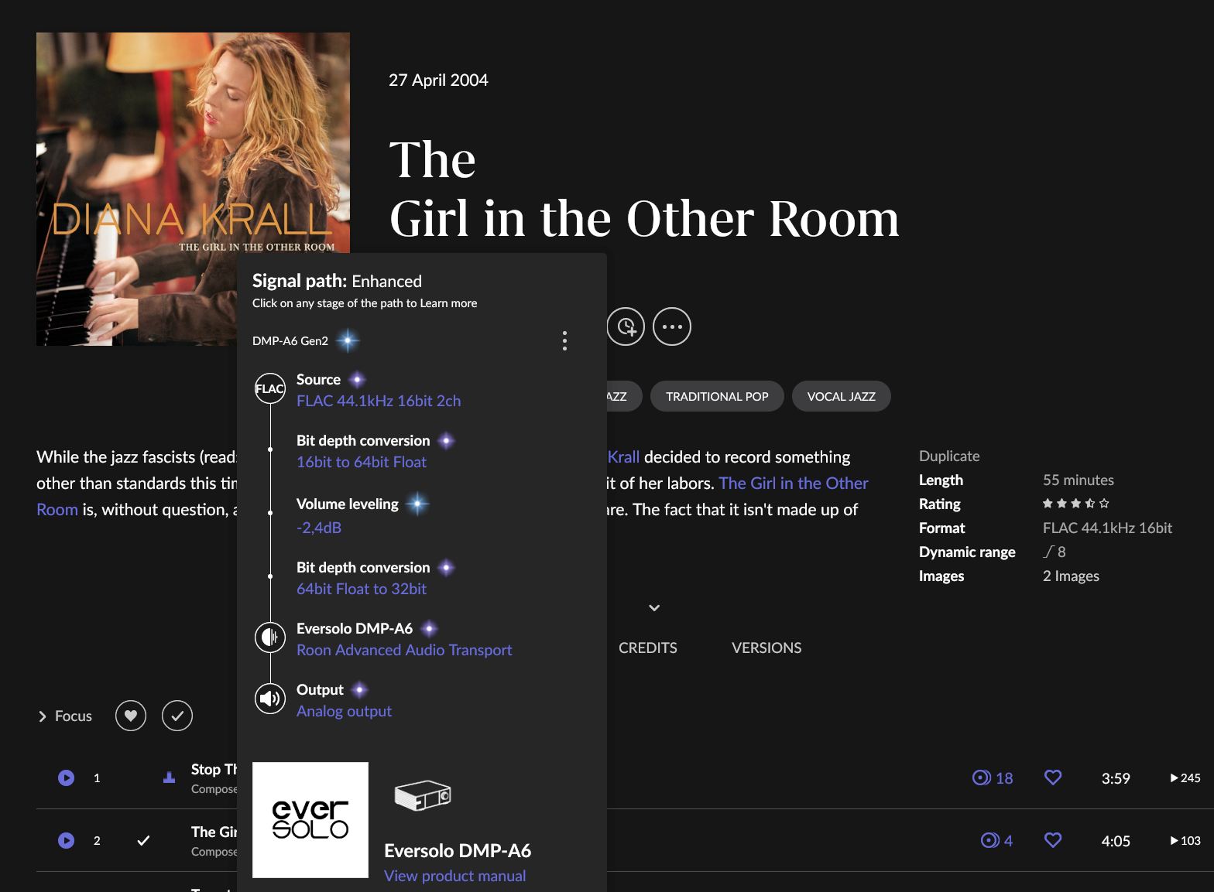This screenshot has width=1214, height=892.
Task: Click the heart icon on track 2
Action: pyautogui.click(x=1052, y=840)
